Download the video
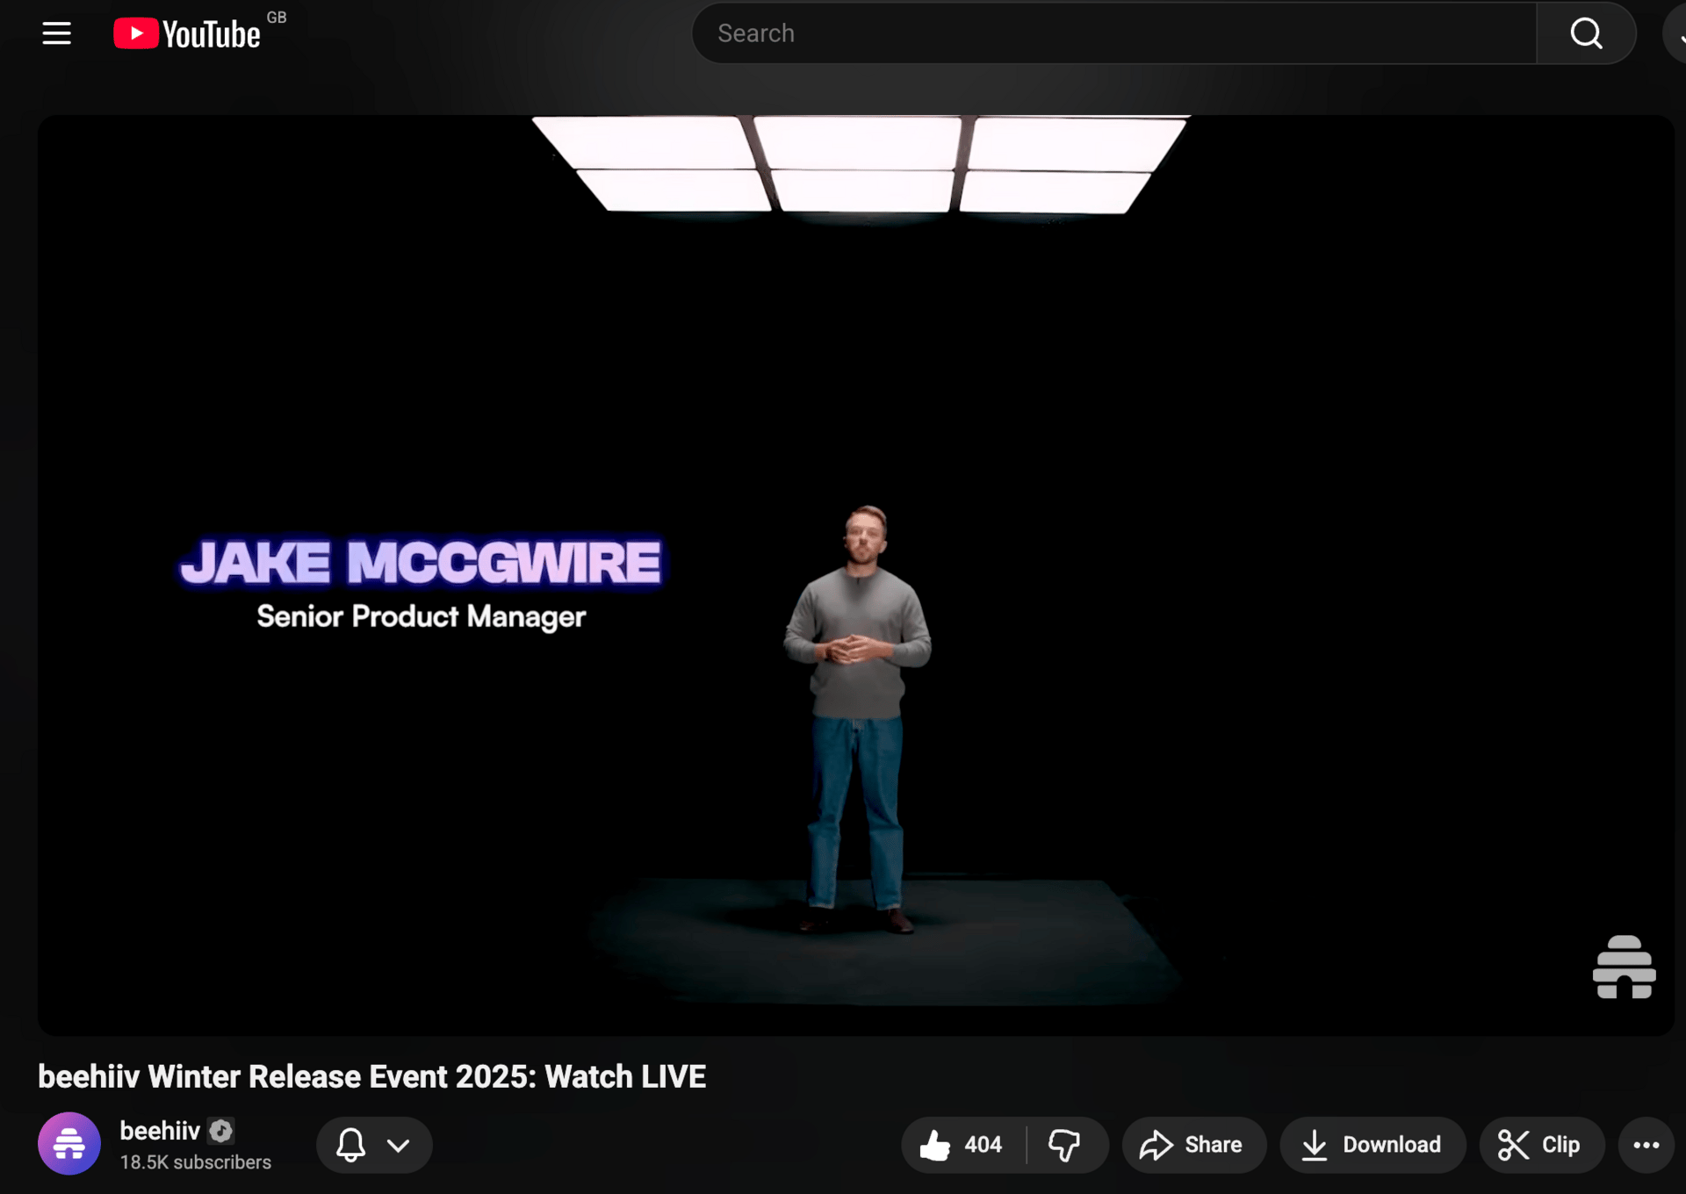 pyautogui.click(x=1372, y=1145)
